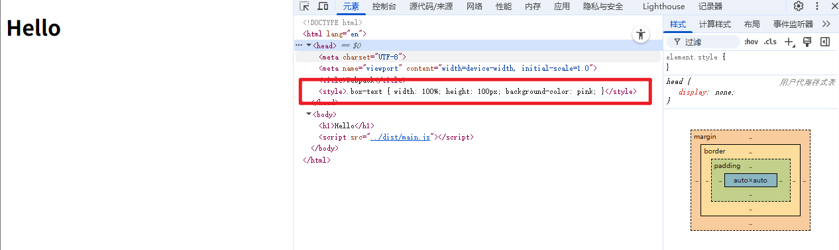Show more styles pane tabs chevron
839x250 pixels.
click(x=826, y=24)
